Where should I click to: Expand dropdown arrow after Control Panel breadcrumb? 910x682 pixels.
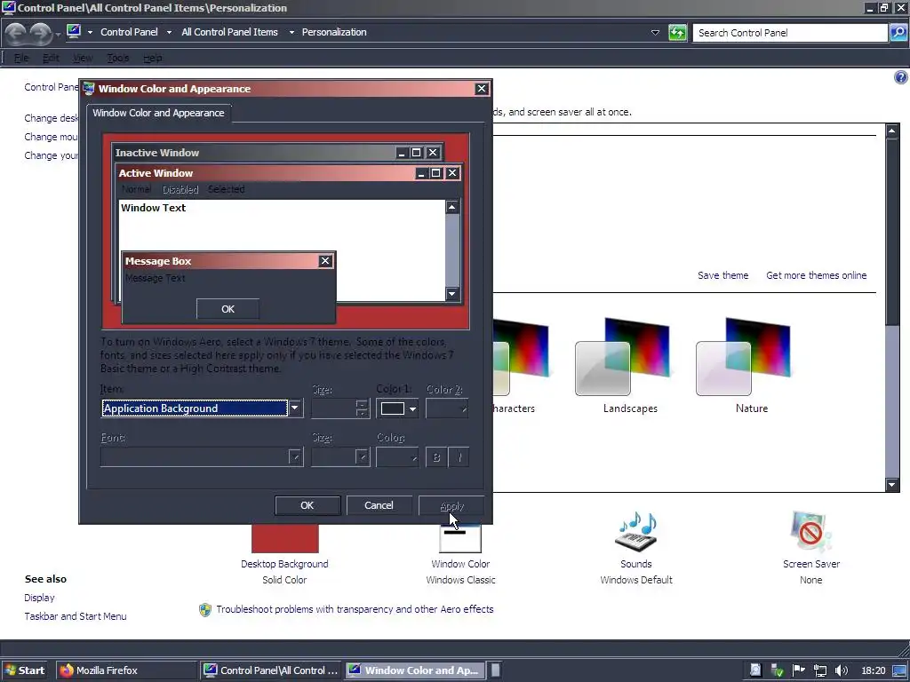(169, 33)
